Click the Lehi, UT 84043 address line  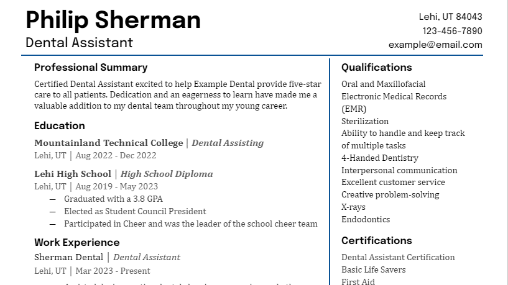450,17
